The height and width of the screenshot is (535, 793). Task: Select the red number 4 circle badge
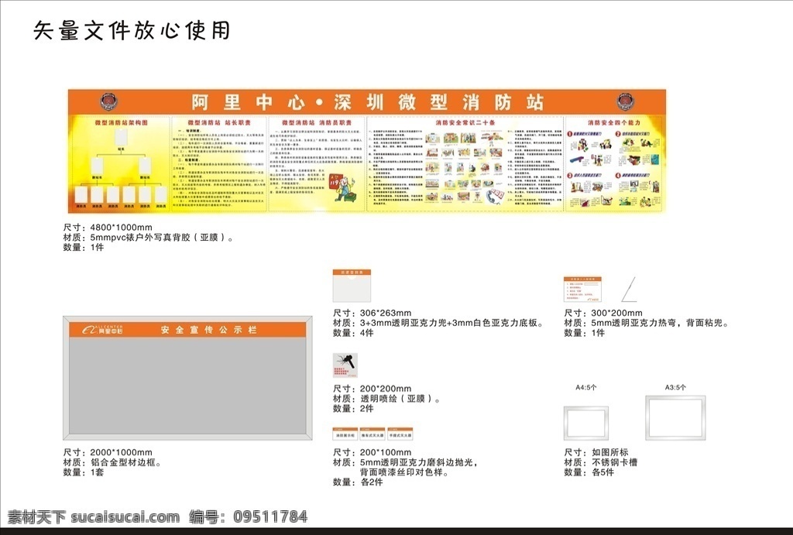tap(618, 176)
